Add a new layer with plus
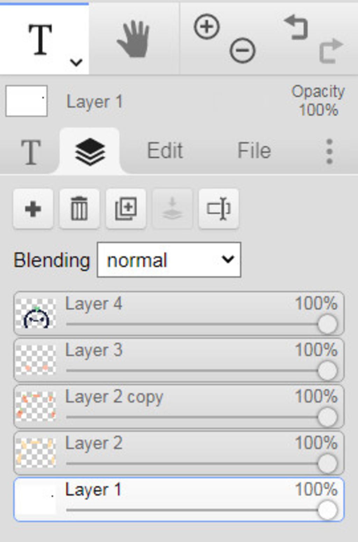This screenshot has width=358, height=542. tap(33, 209)
